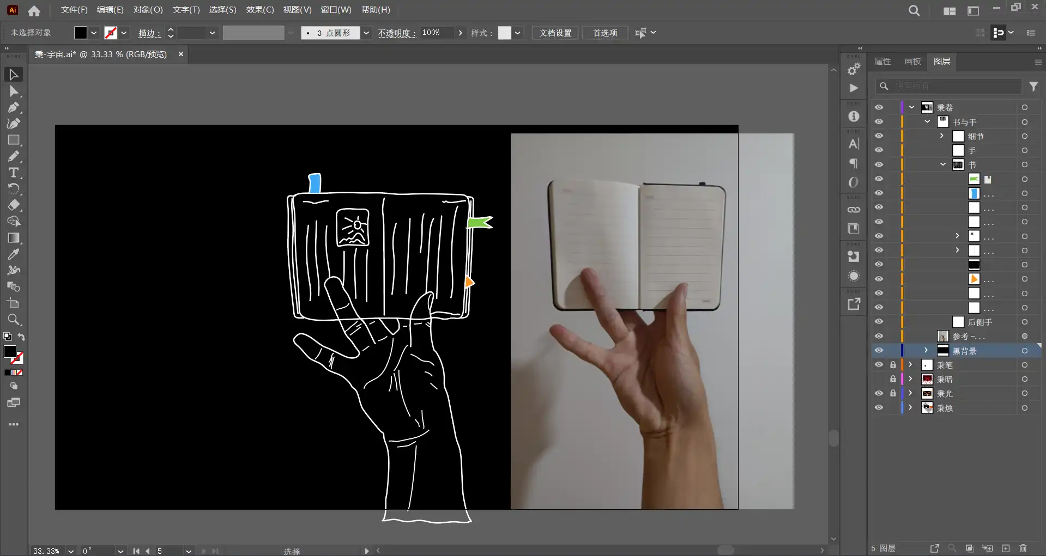This screenshot has width=1046, height=556.
Task: Toggle visibility of 后侧手 layer
Action: [x=879, y=322]
